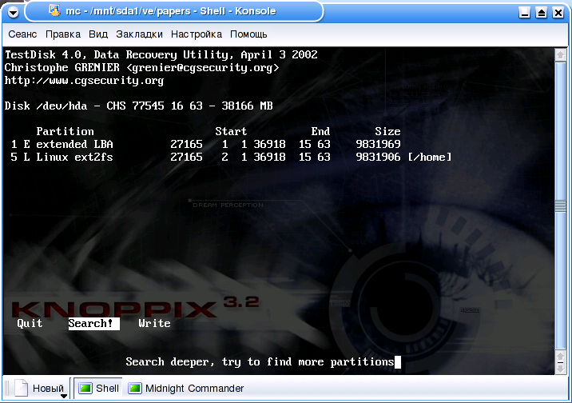Click the size value 9831969

point(379,144)
